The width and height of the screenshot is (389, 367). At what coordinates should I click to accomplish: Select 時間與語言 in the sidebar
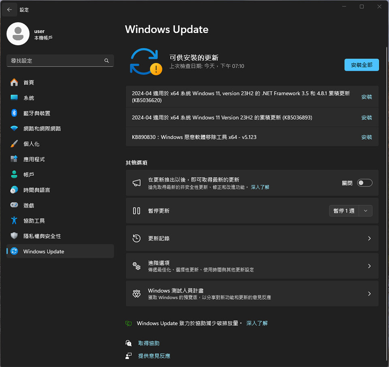tap(60, 190)
